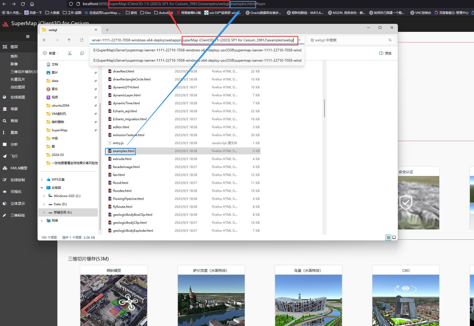Click browser forward arrow button

(14, 4)
